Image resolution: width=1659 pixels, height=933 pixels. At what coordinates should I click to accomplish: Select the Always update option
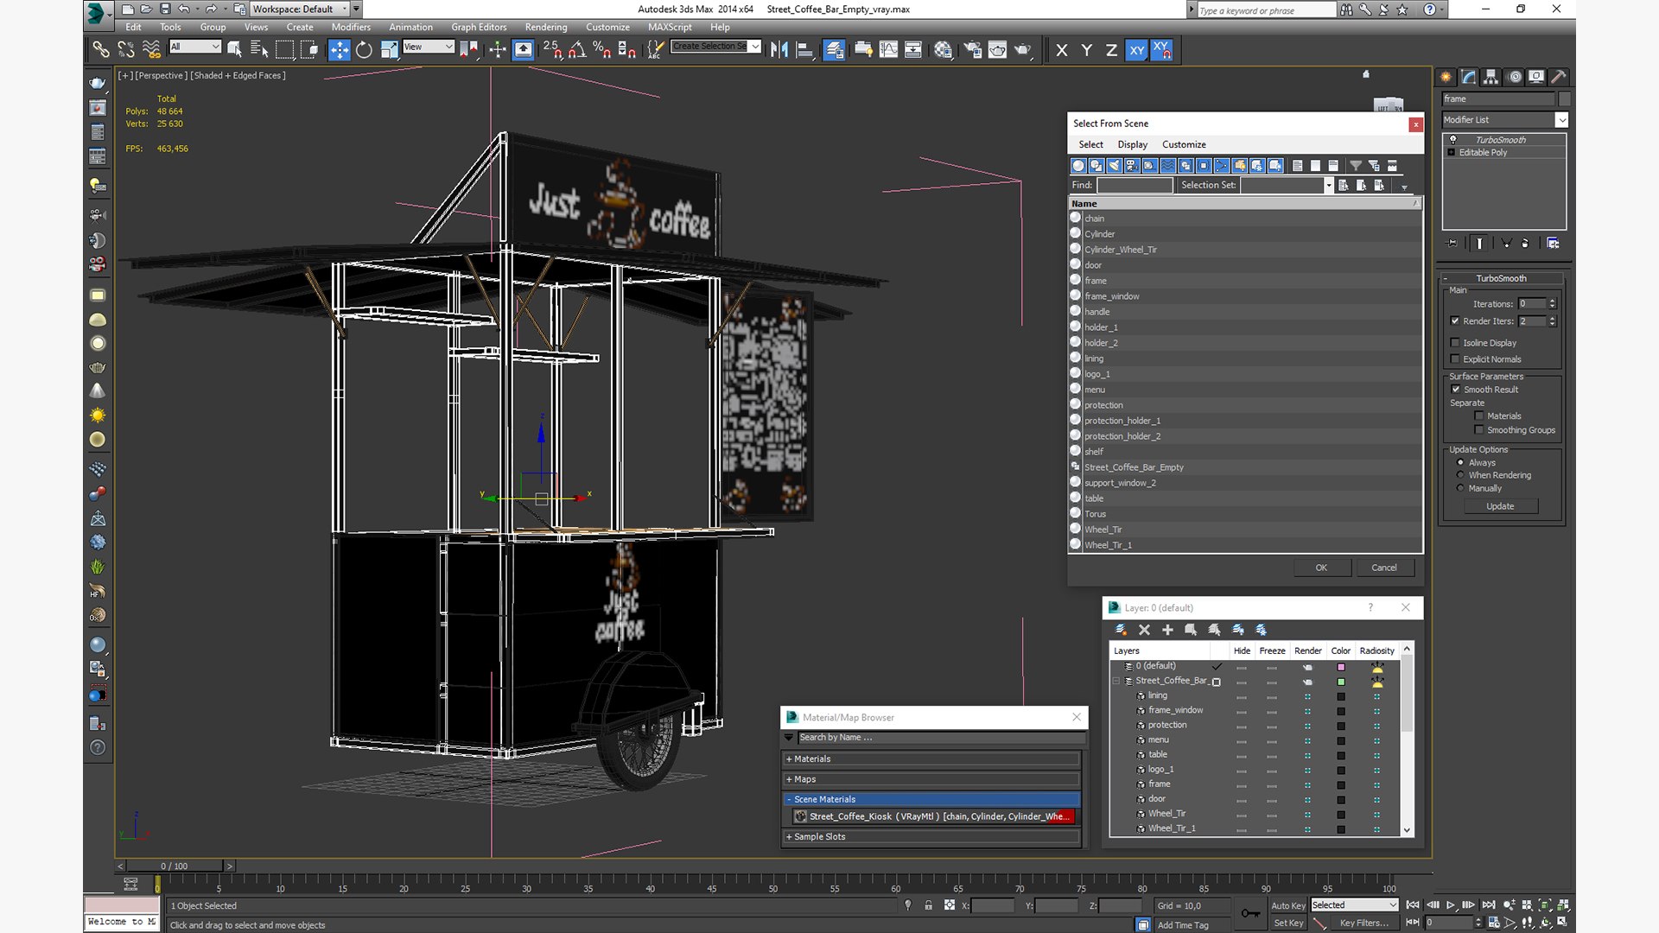[x=1460, y=463]
